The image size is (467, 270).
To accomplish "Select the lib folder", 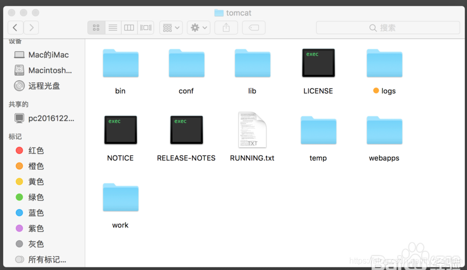I will tap(252, 63).
